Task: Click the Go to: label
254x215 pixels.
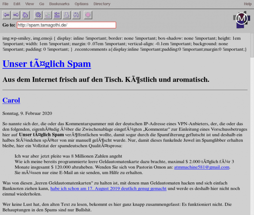Action: [x=9, y=25]
